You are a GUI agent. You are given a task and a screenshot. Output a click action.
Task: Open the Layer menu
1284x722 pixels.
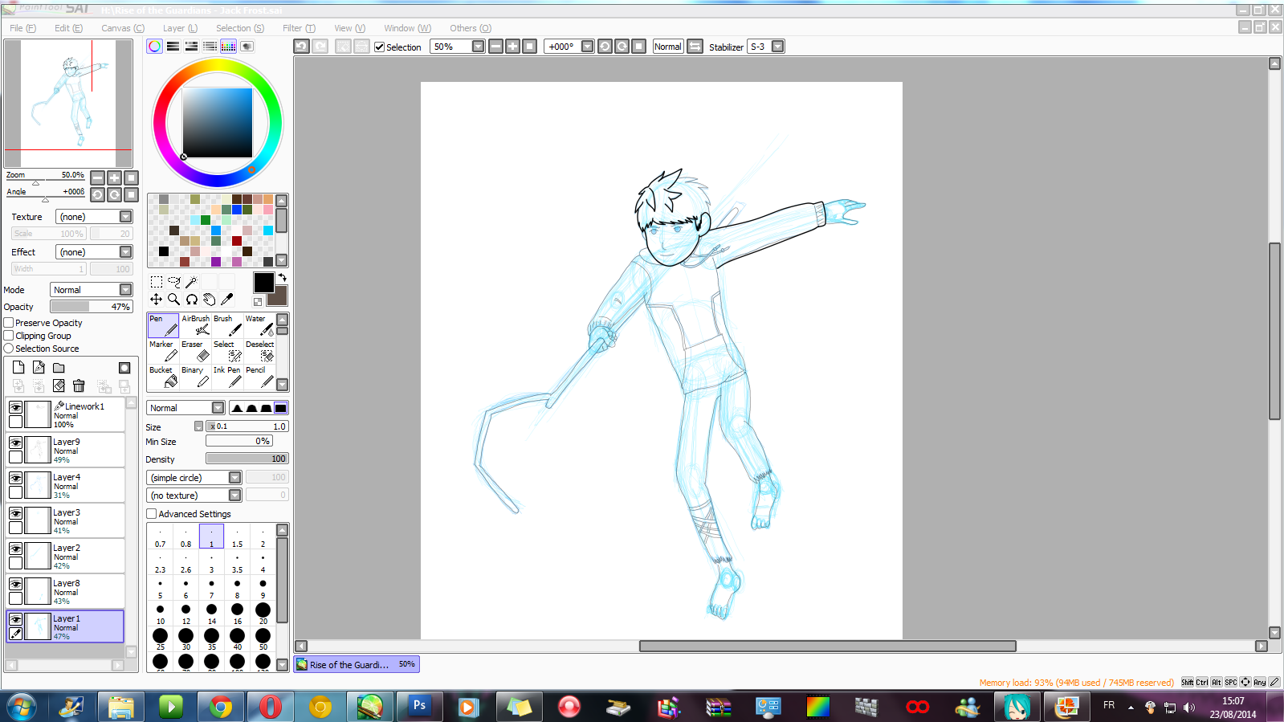point(180,28)
